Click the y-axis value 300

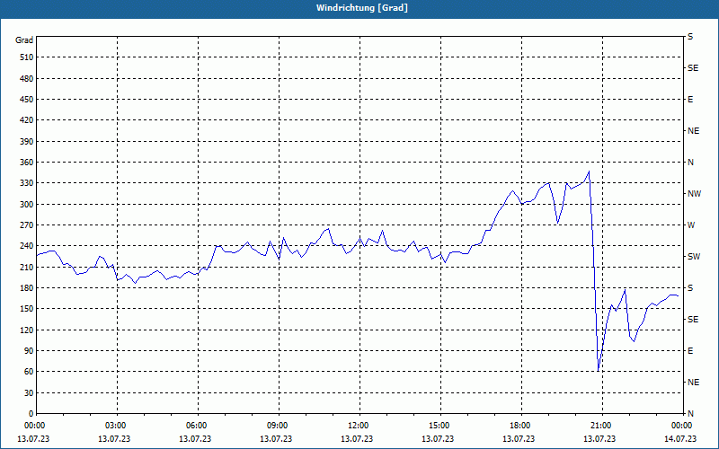27,205
